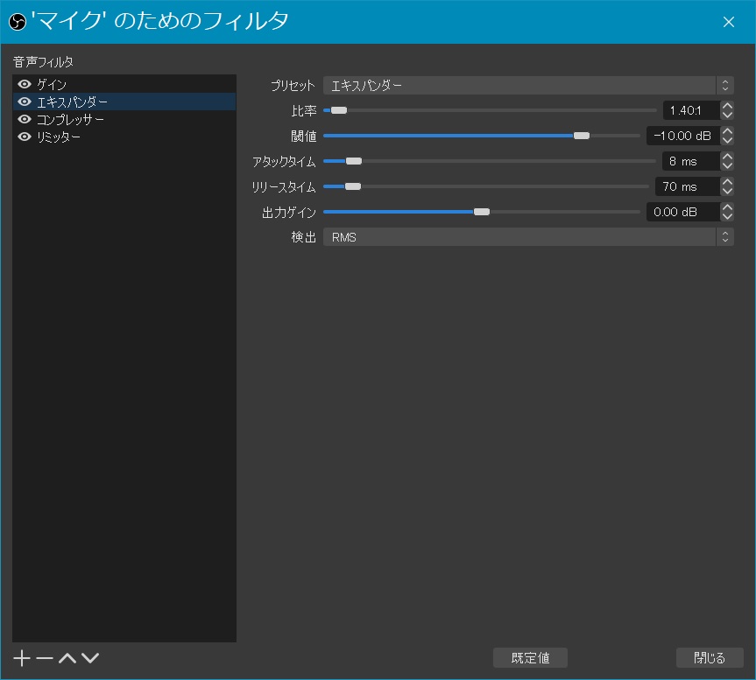This screenshot has height=680, width=756.
Task: Toggle eye icon for コンプレッサー filter
Action: pyautogui.click(x=25, y=120)
